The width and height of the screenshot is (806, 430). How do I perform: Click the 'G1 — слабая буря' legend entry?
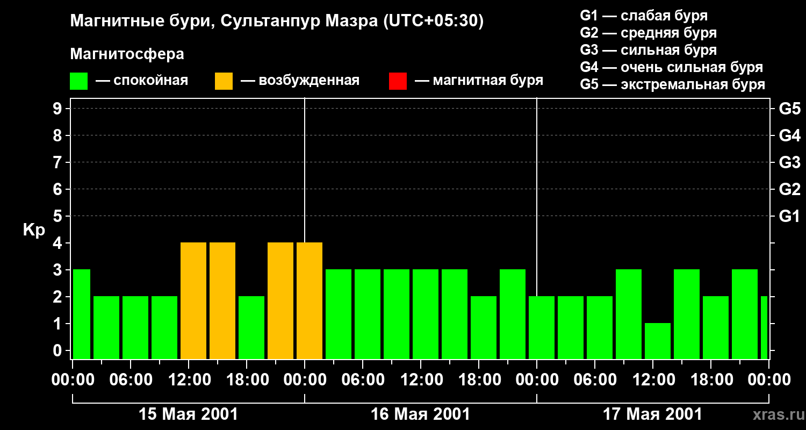click(644, 16)
